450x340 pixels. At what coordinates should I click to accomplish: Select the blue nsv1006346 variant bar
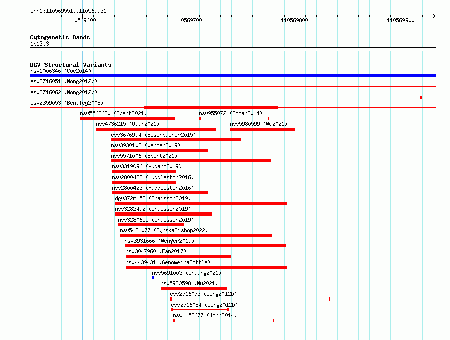(x=233, y=76)
